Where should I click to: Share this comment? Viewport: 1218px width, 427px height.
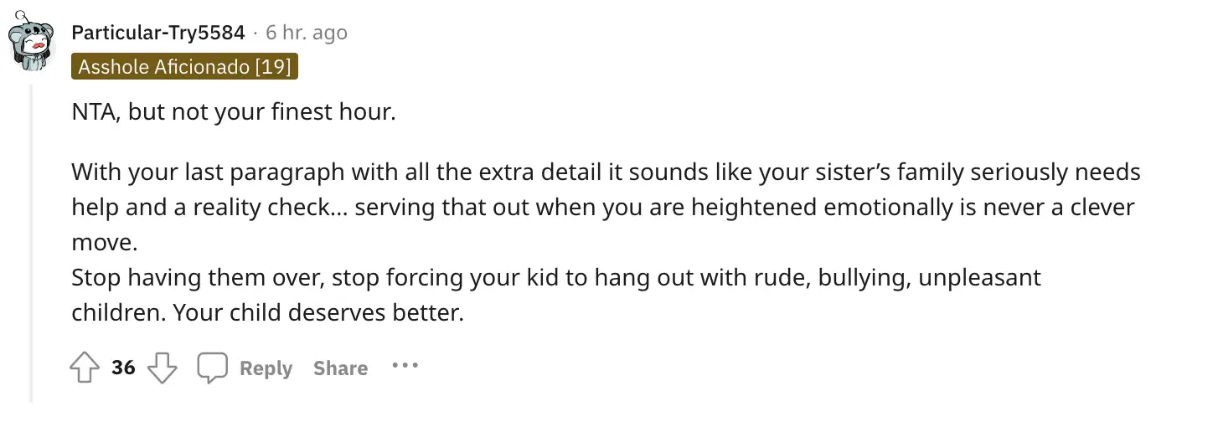click(x=340, y=368)
